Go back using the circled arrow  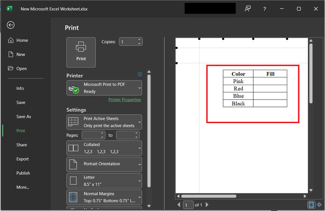coord(10,25)
